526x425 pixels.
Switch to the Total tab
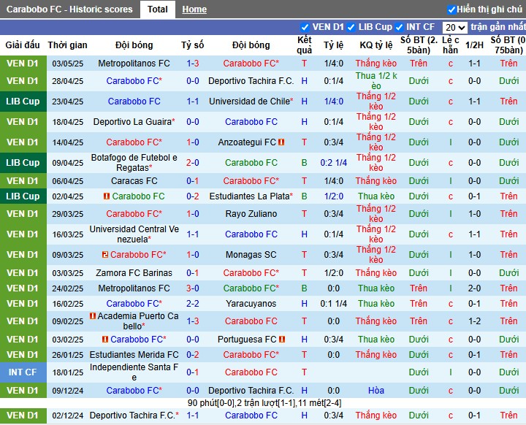click(x=157, y=9)
